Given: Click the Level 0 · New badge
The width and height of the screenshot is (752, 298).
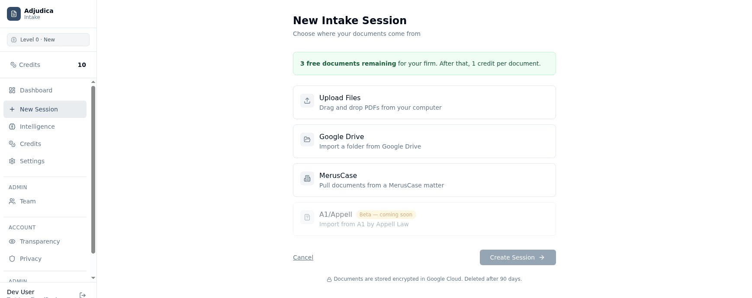Looking at the screenshot, I should 48,40.
